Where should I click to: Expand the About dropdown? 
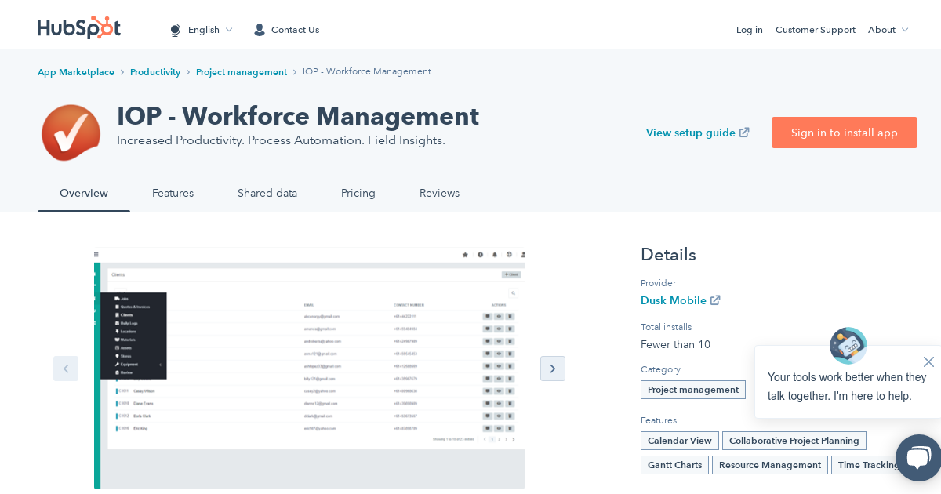tap(887, 30)
